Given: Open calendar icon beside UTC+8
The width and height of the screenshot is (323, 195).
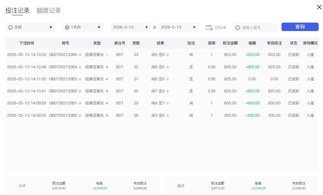Looking at the screenshot, I should tap(209, 28).
